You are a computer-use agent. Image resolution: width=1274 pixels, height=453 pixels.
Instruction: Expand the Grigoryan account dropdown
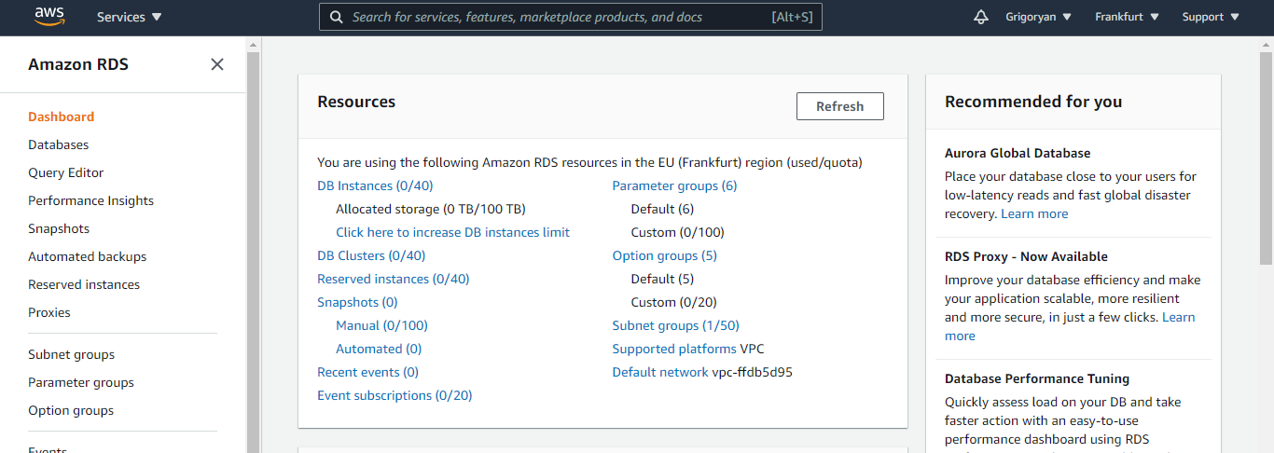coord(1038,17)
